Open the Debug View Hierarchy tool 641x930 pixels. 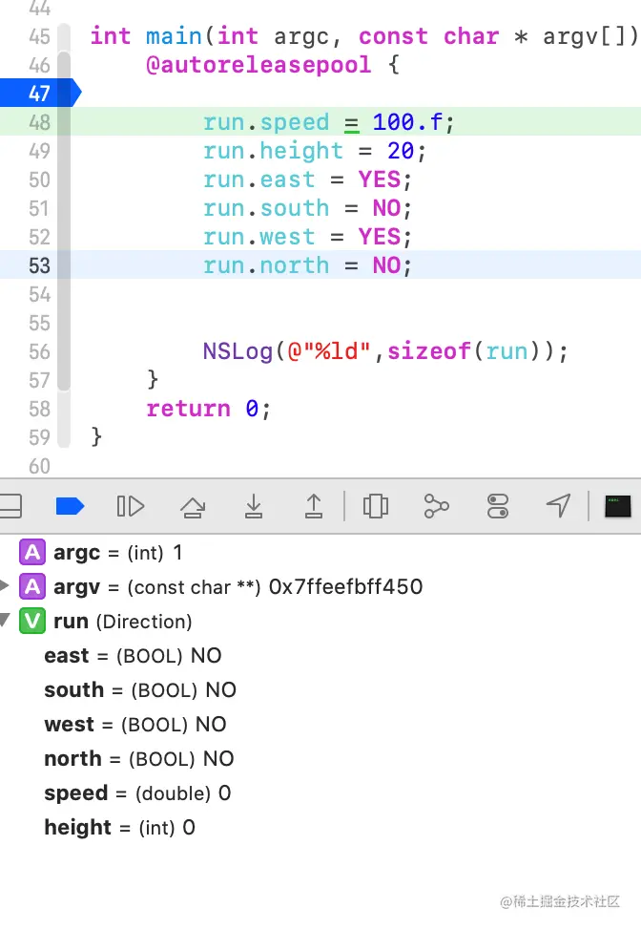coord(376,507)
